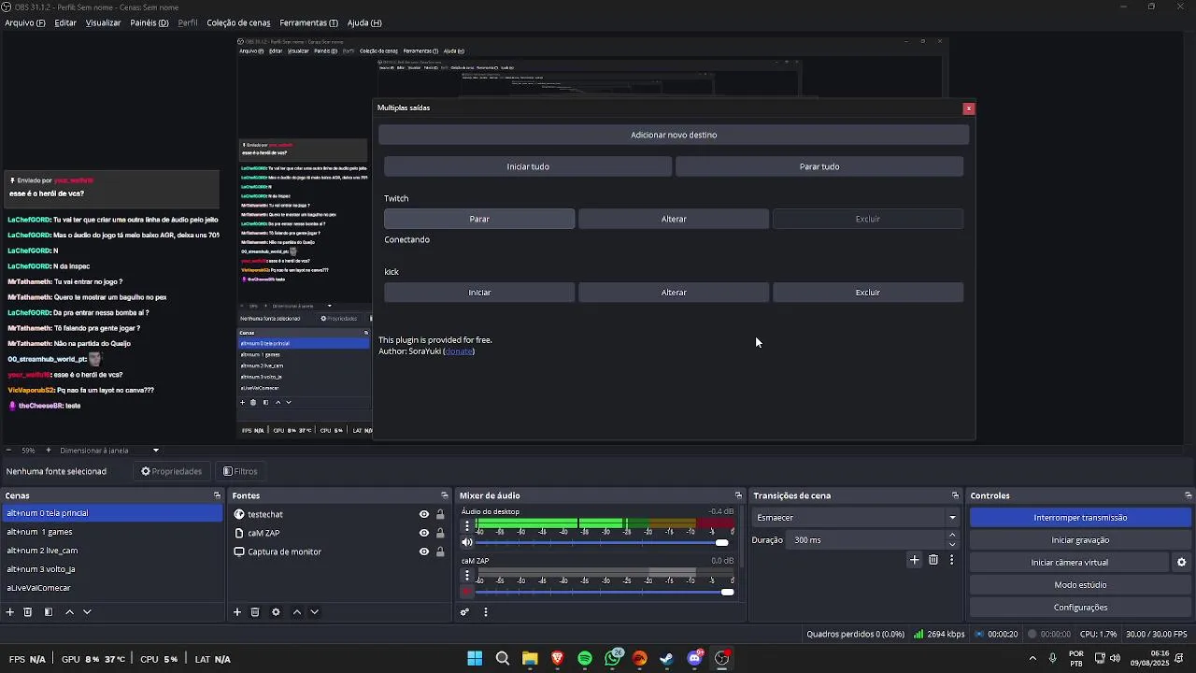Screen dimensions: 1196x673
Task: Open the Esmaecer transition dropdown
Action: click(x=855, y=518)
